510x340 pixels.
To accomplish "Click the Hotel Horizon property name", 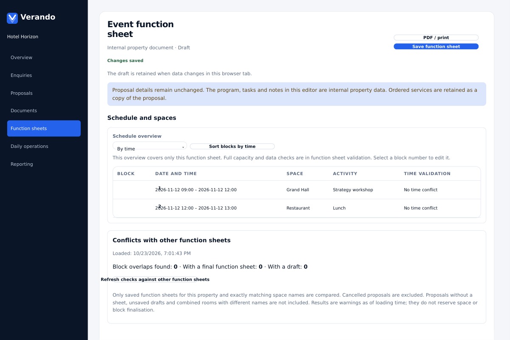I will [x=23, y=37].
